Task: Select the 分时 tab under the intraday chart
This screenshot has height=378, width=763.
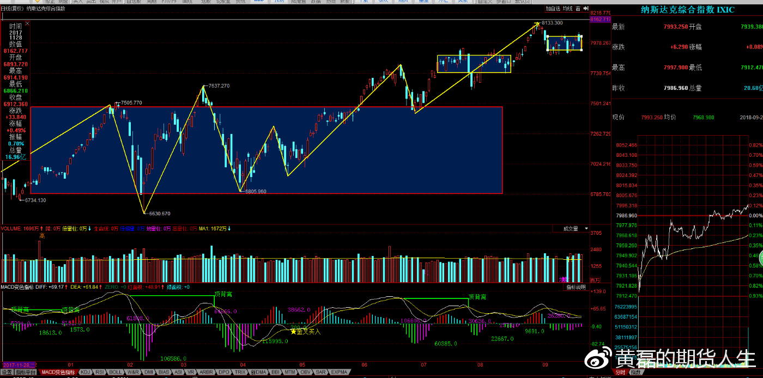Action: click(621, 373)
